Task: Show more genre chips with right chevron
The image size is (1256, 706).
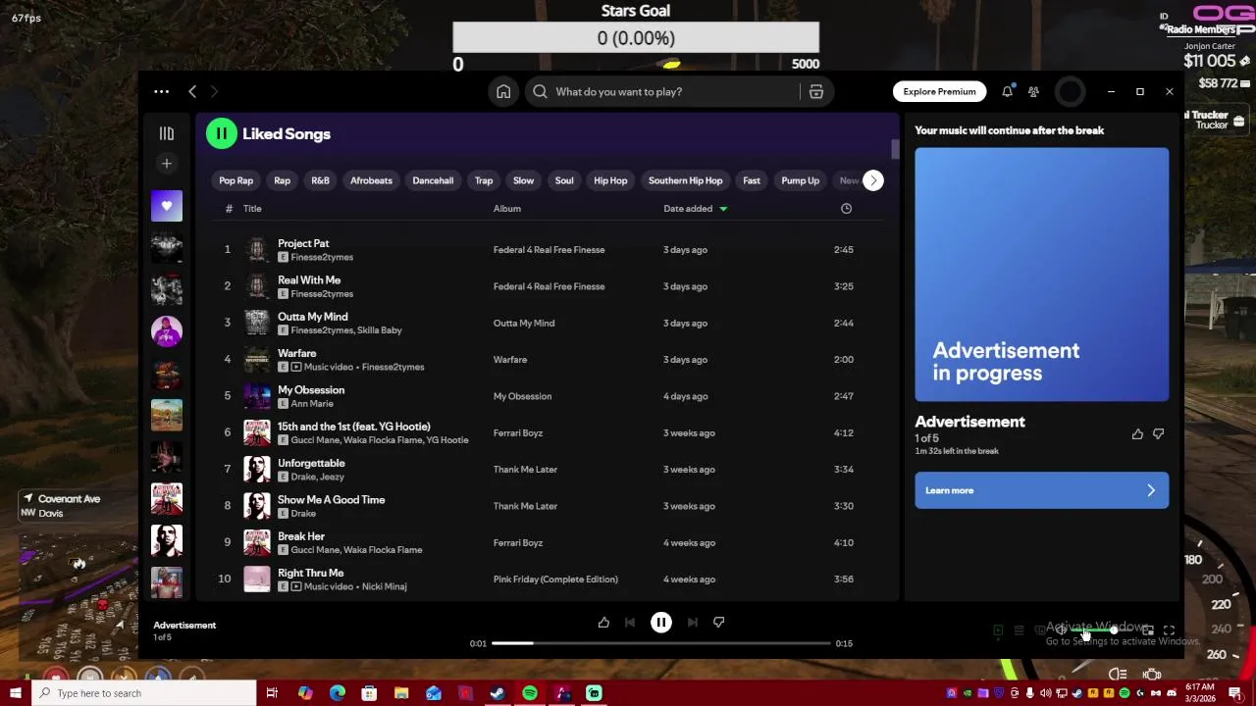Action: pyautogui.click(x=872, y=180)
